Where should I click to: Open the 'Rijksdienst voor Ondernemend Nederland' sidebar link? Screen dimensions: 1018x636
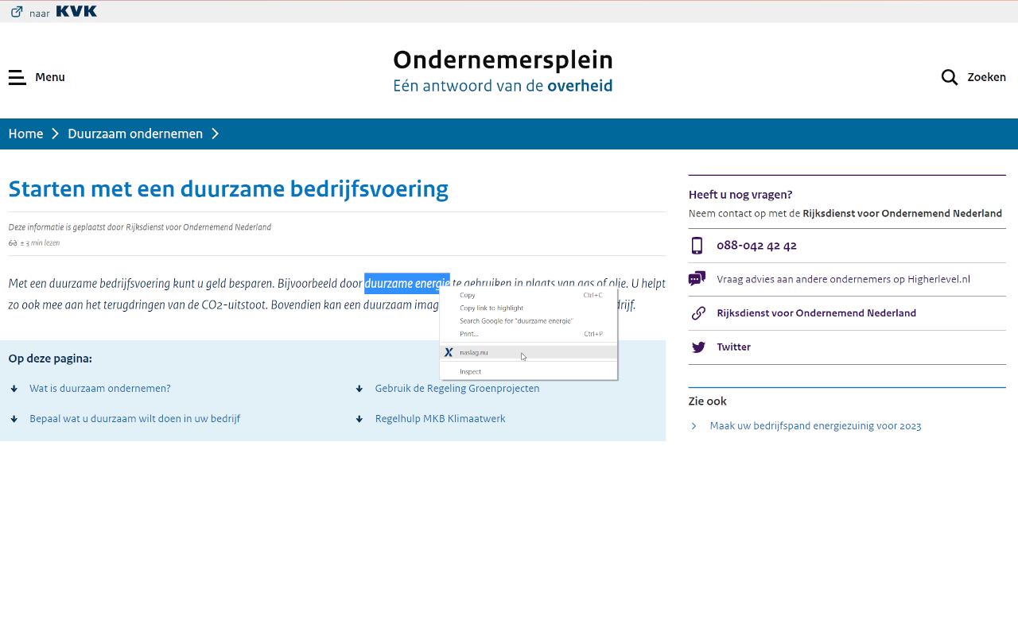tap(816, 313)
